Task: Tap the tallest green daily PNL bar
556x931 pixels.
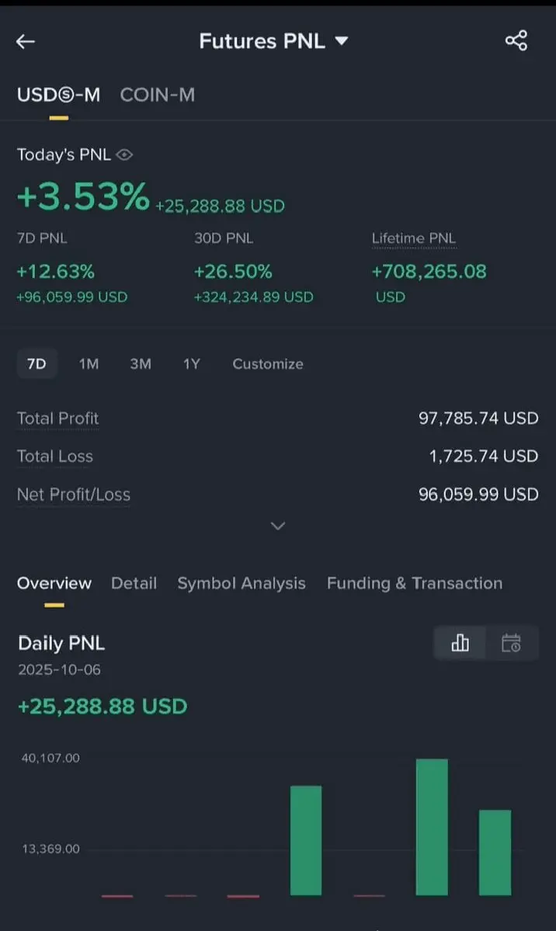Action: coord(432,826)
